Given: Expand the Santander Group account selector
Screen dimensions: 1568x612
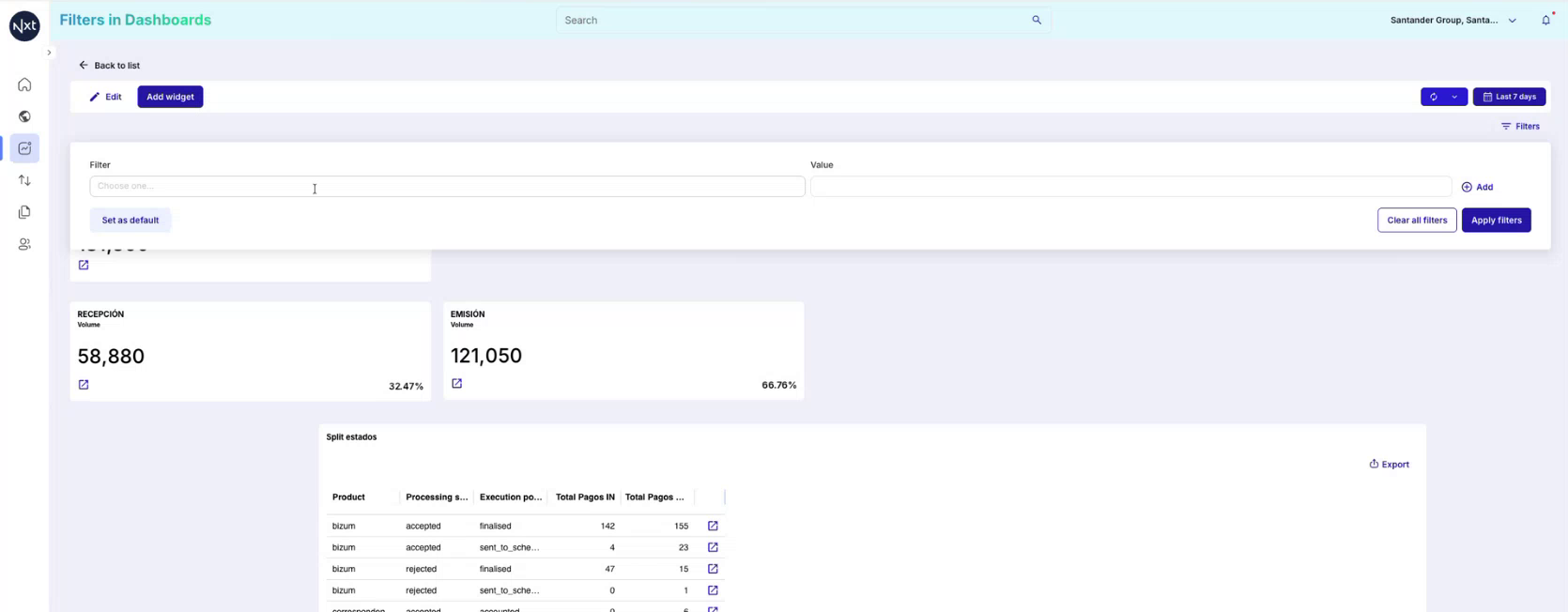Looking at the screenshot, I should pos(1453,20).
